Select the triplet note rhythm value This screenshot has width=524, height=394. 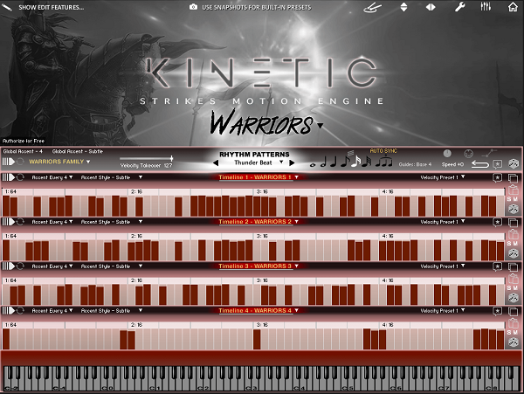[x=383, y=162]
